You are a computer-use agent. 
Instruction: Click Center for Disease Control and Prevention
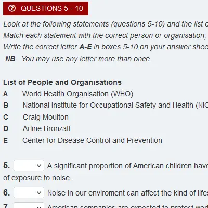(92, 140)
